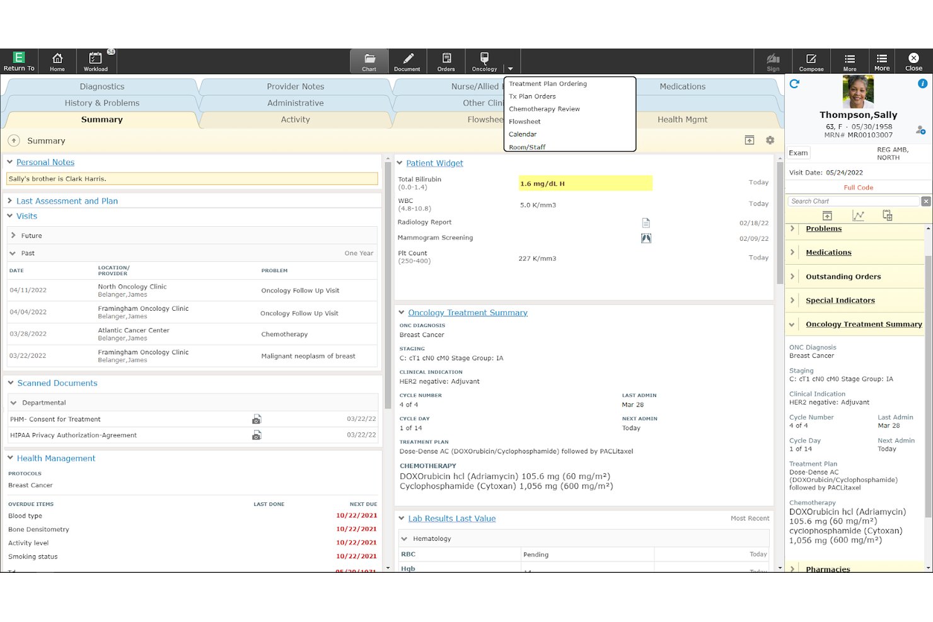Collapse Patient Widget section
This screenshot has height=622, width=933.
(x=400, y=163)
